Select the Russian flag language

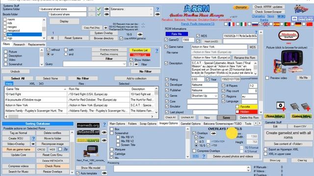pos(255,24)
